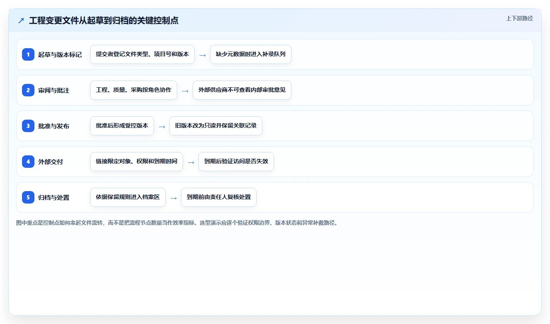Click the 外部交付 step label
This screenshot has height=324, width=550.
(51, 162)
